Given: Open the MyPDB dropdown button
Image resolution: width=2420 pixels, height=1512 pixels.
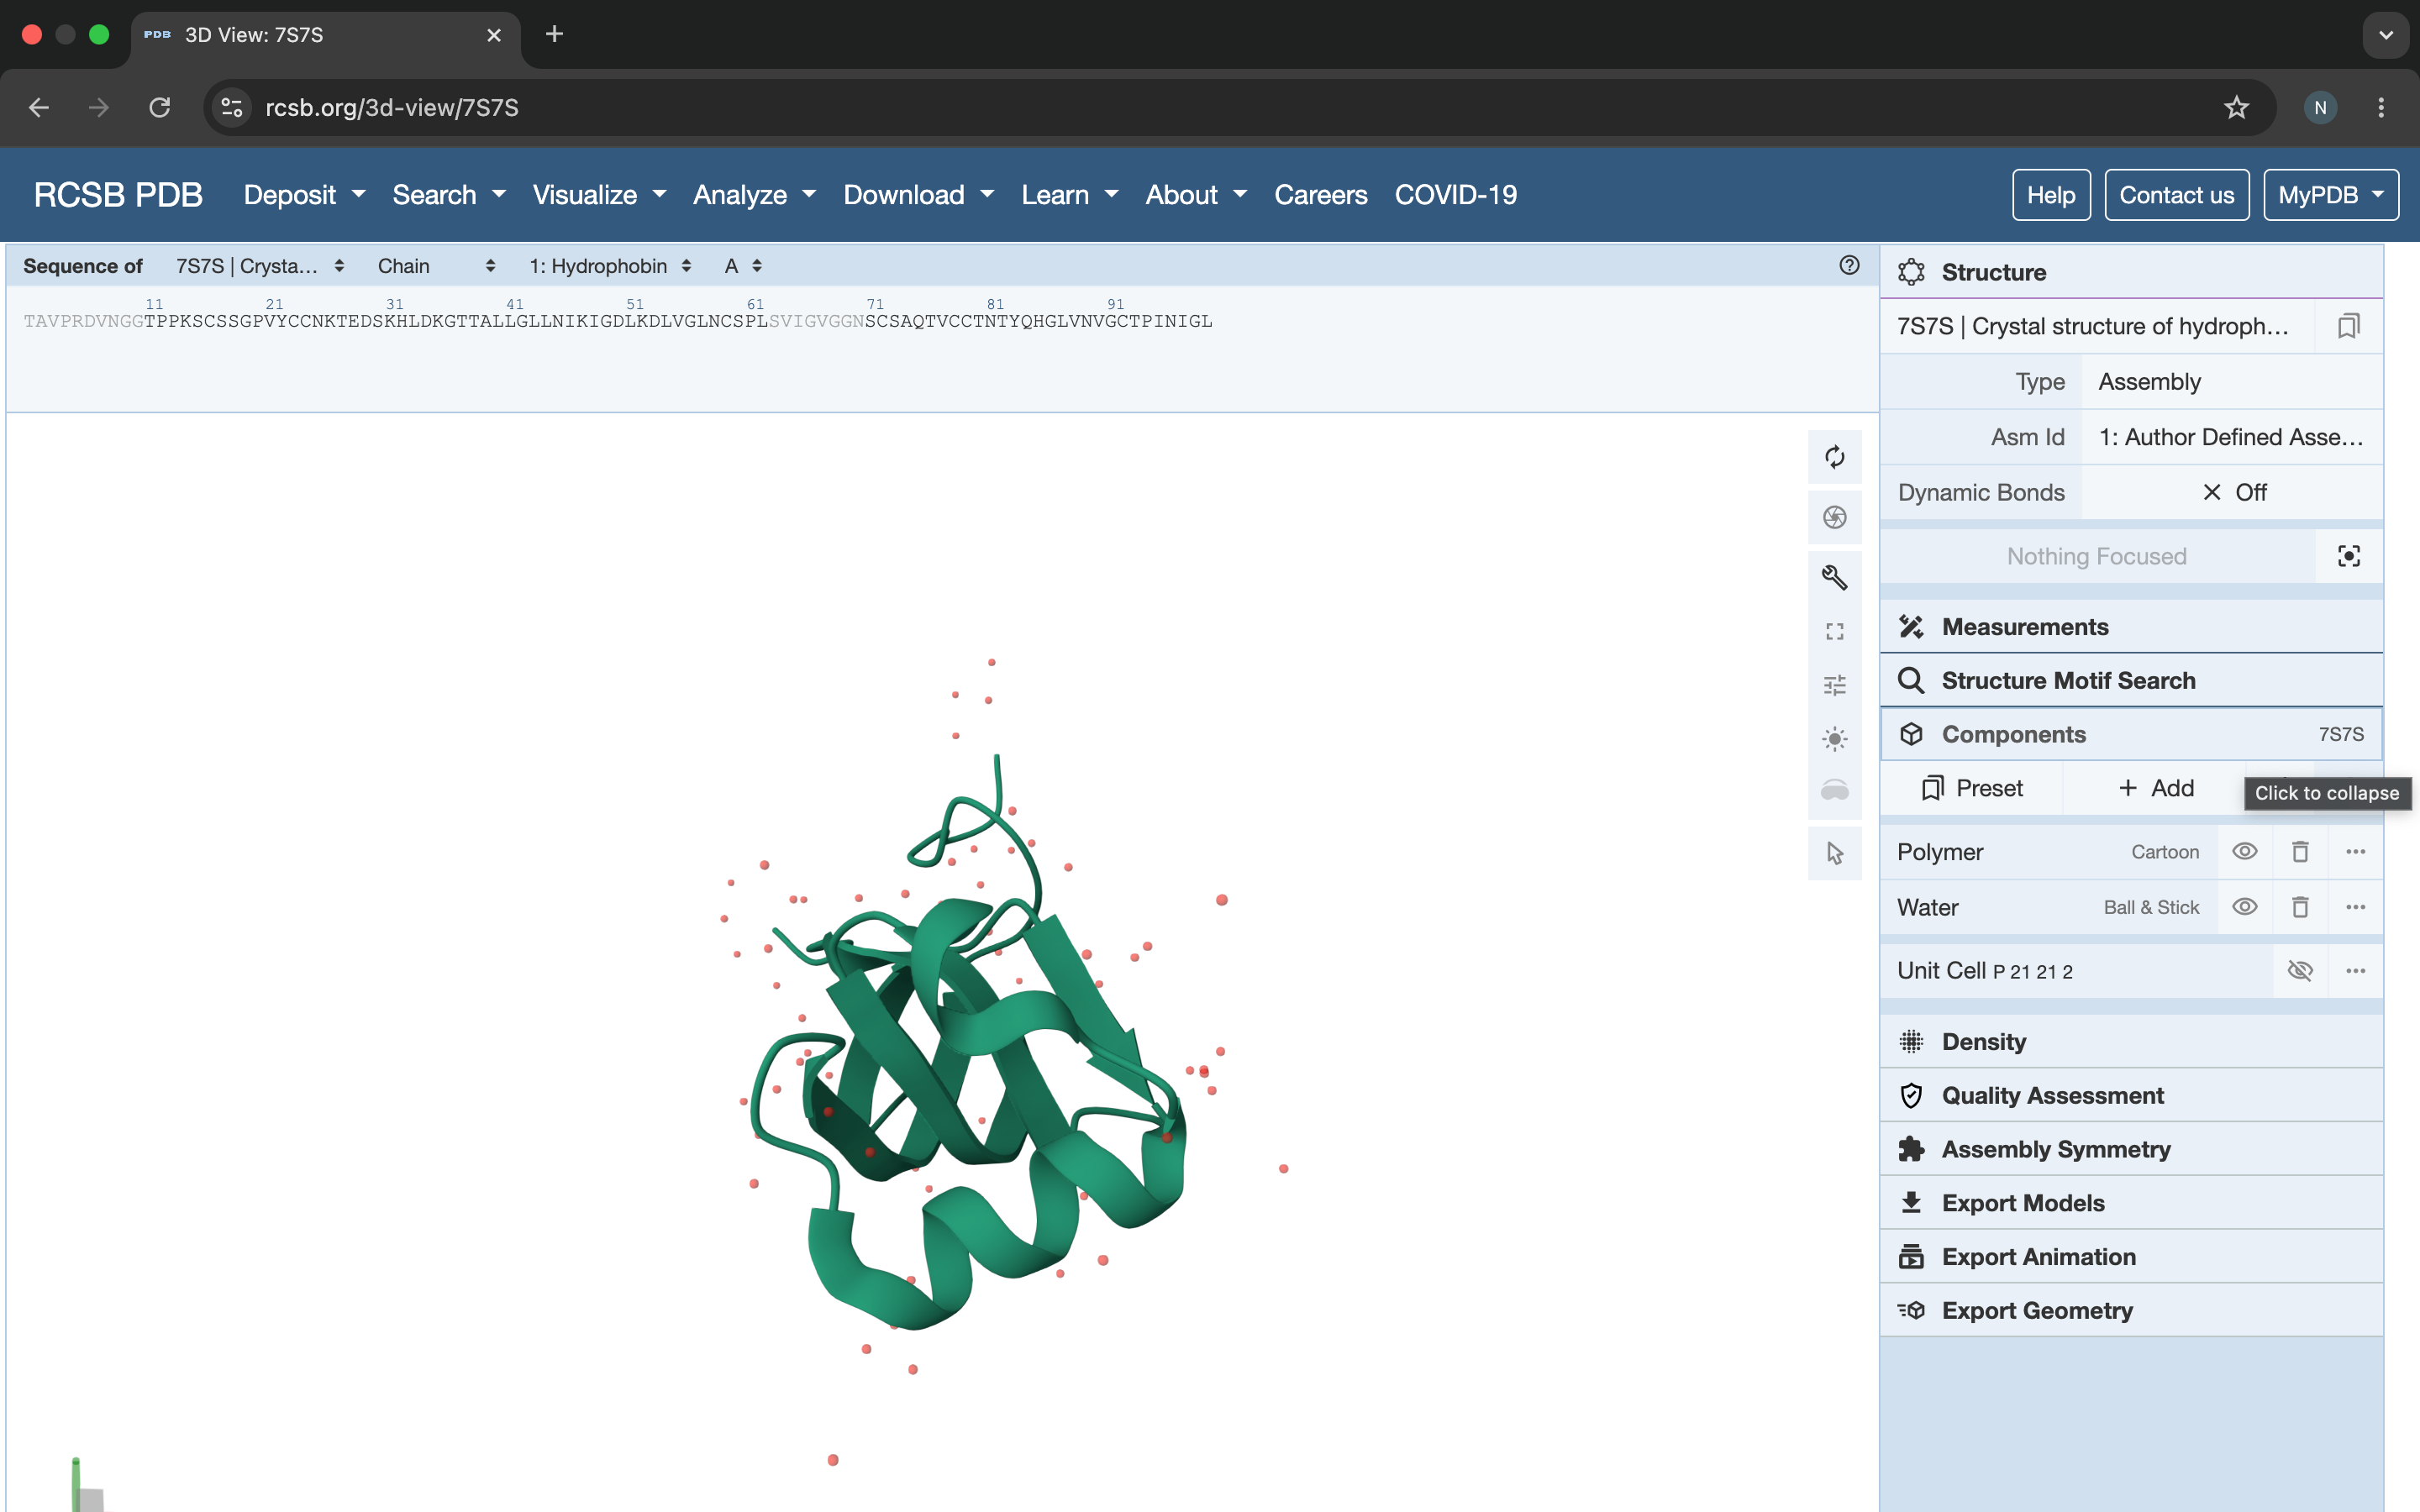Looking at the screenshot, I should tap(2330, 195).
